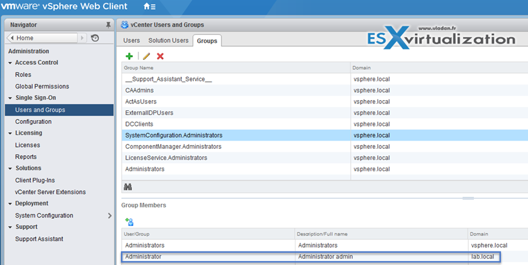Collapse the Licensing section
528x265 pixels.
point(10,133)
